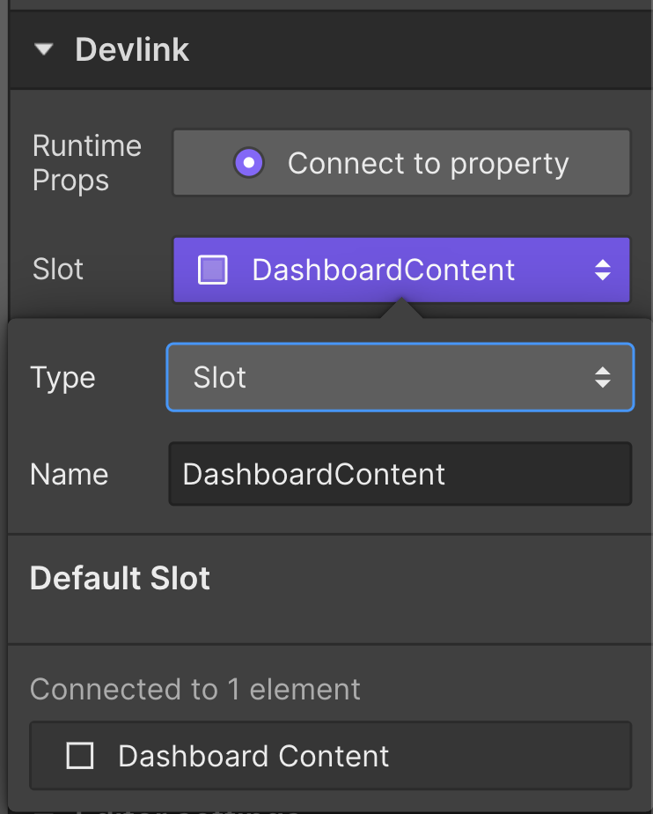This screenshot has height=814, width=653.
Task: Click the Type label in popup
Action: (62, 377)
